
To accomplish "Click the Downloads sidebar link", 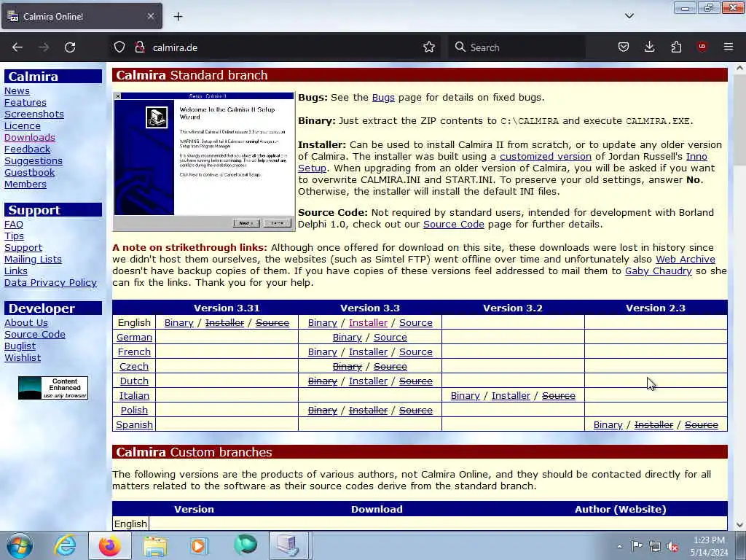I will [29, 138].
